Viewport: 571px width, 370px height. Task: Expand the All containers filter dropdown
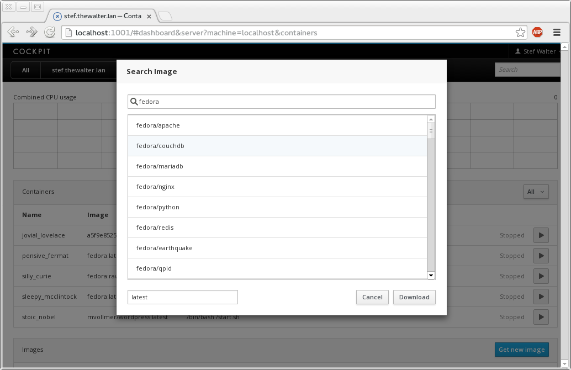click(536, 192)
